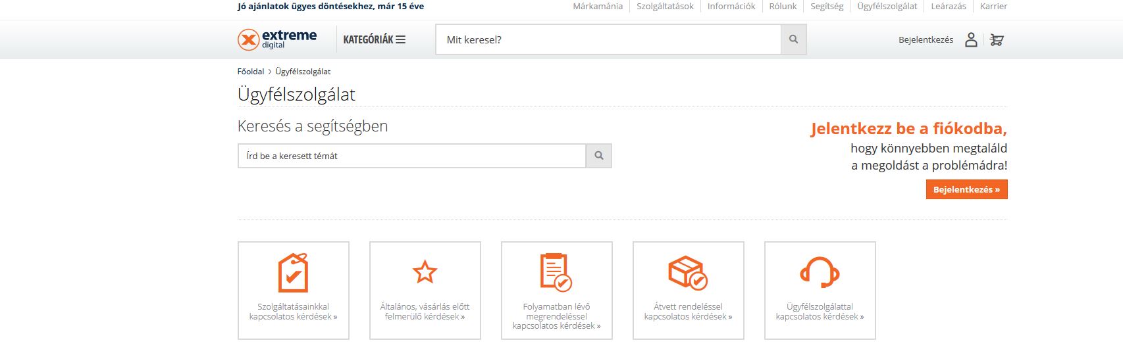This screenshot has height=353, width=1123.
Task: Open the Karrier link in the top bar
Action: coord(993,7)
